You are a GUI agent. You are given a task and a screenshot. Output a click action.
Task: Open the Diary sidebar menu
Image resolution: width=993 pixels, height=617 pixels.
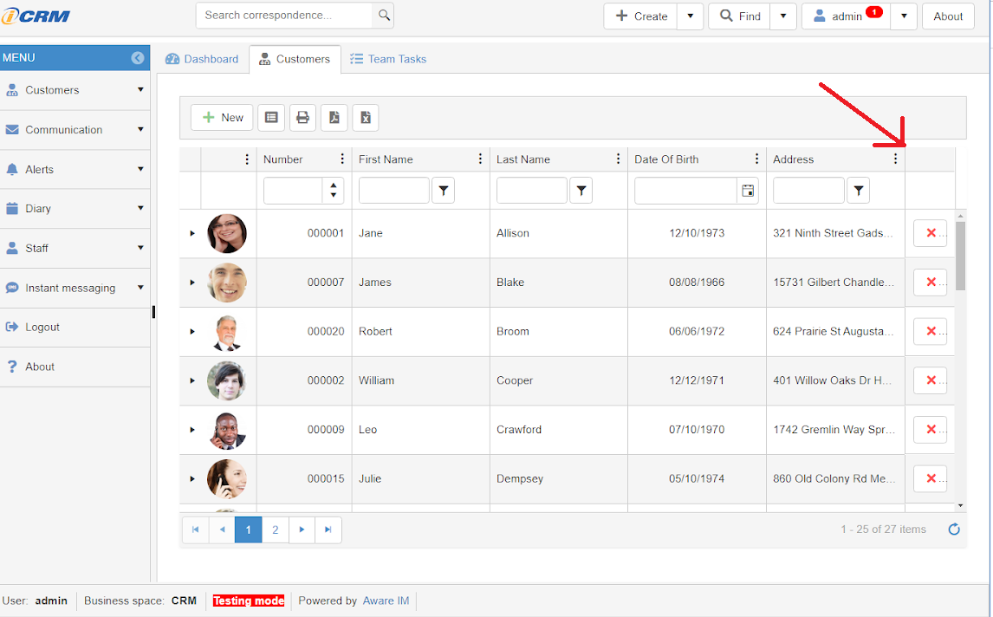[x=75, y=209]
